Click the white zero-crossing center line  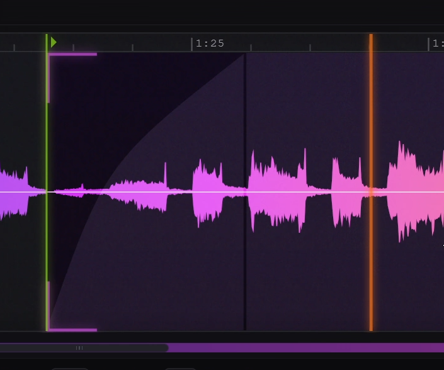click(315, 191)
